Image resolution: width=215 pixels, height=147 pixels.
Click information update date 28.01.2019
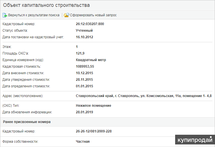pos(85,112)
